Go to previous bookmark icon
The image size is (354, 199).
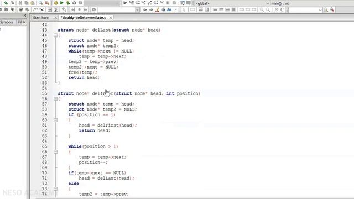[x=73, y=9]
